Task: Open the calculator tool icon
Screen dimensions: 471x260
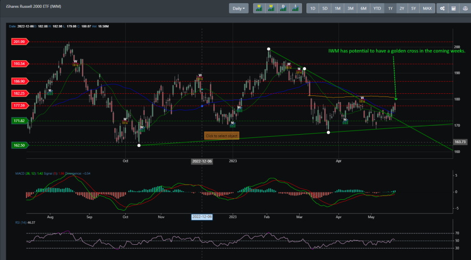Action: (x=454, y=8)
